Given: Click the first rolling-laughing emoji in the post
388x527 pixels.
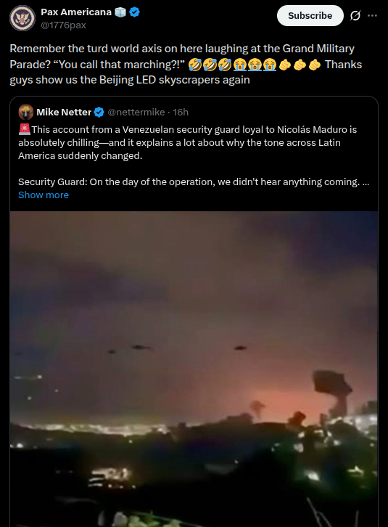Looking at the screenshot, I should (195, 65).
